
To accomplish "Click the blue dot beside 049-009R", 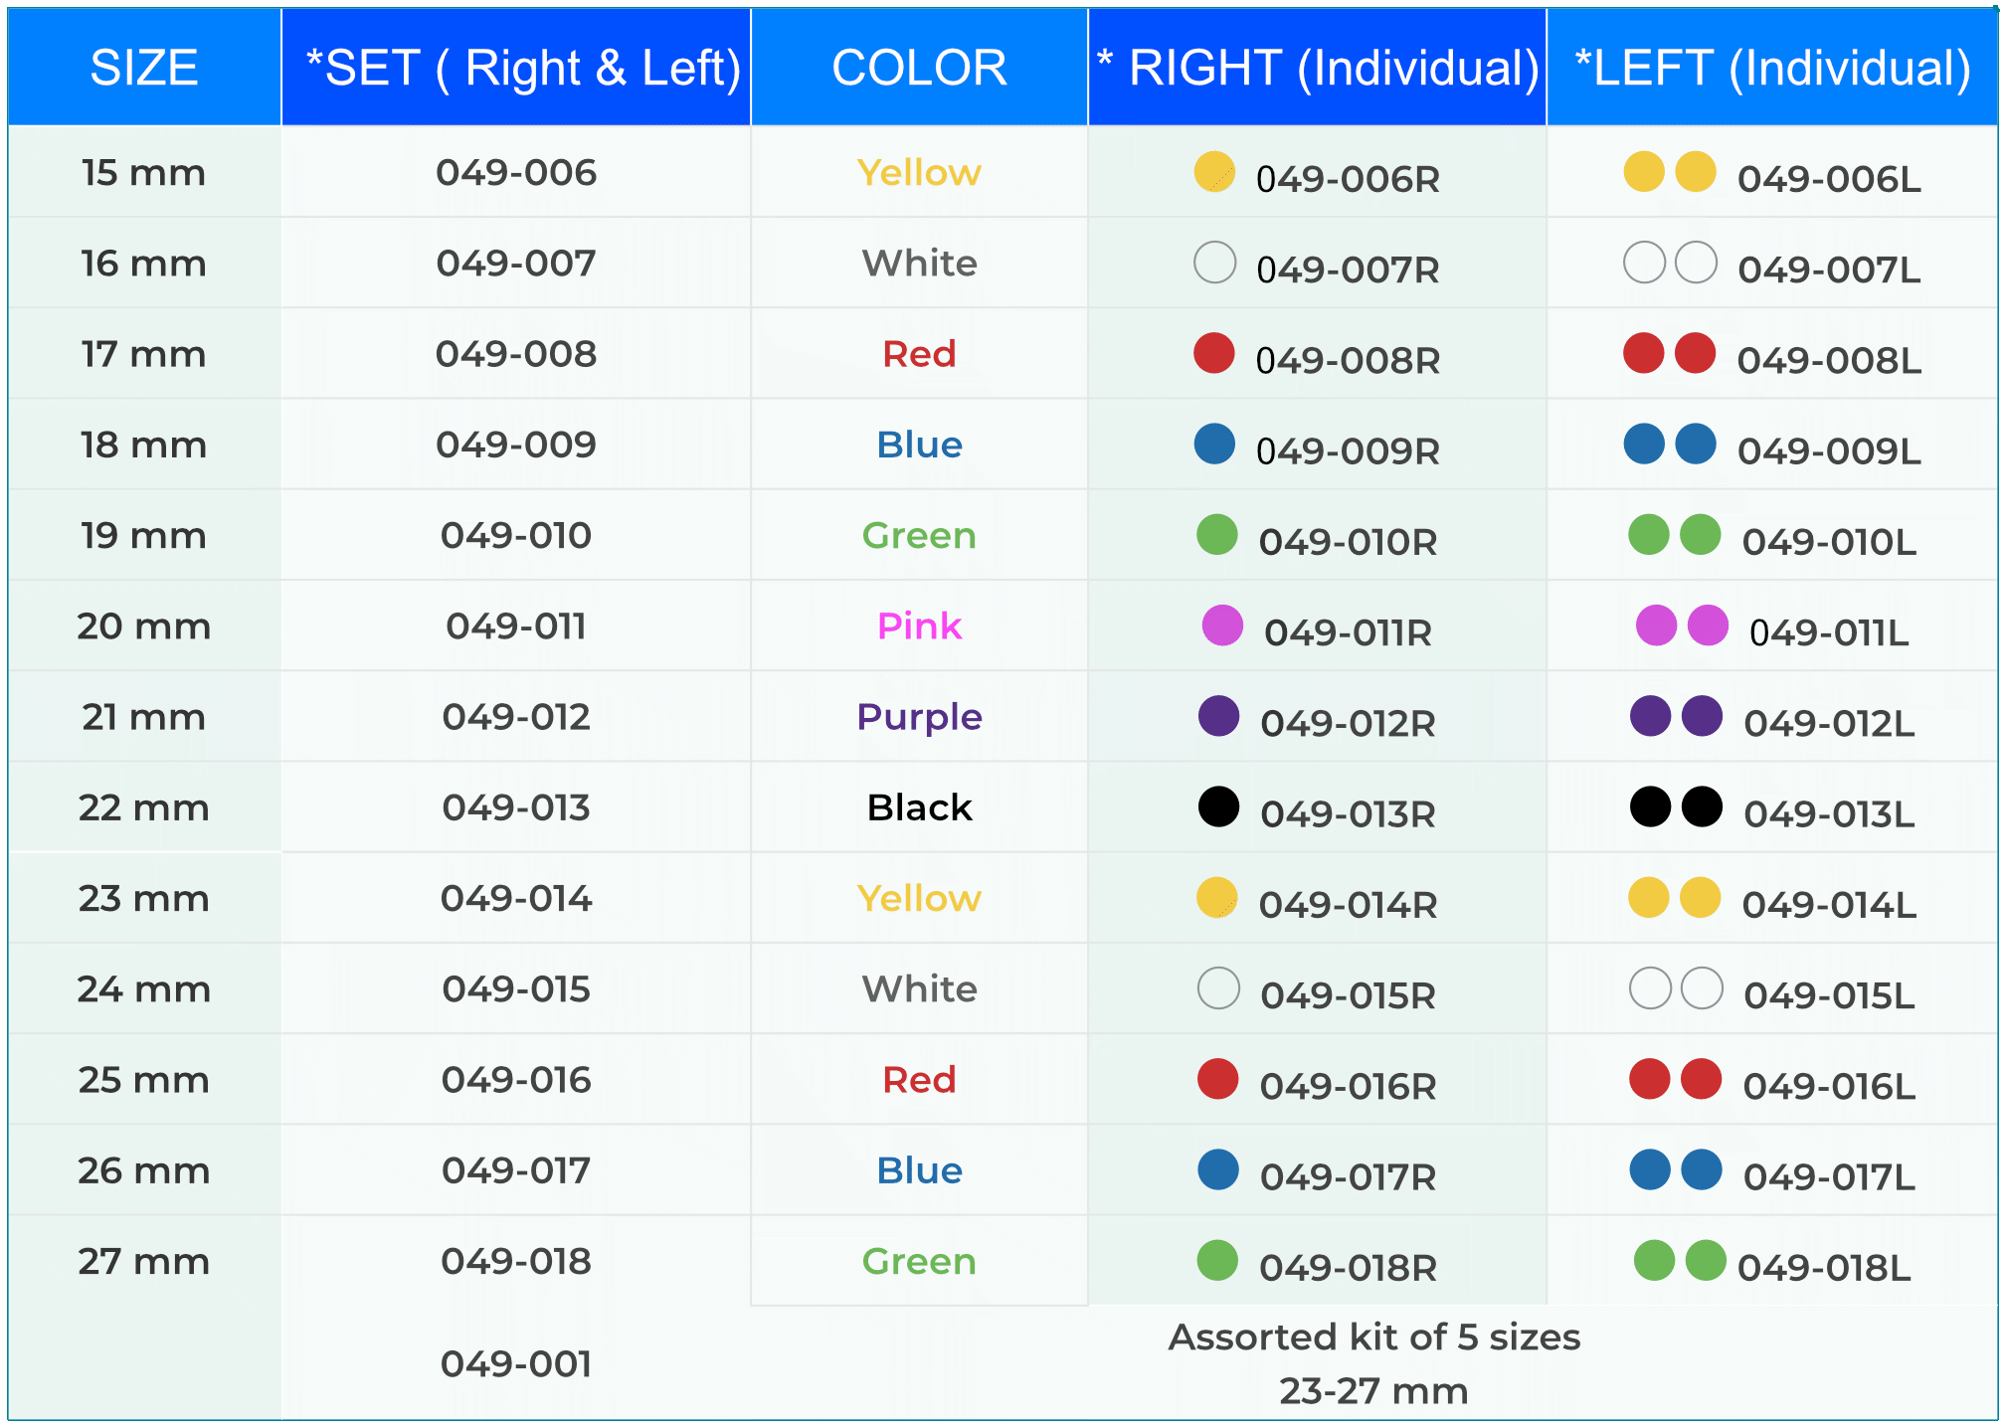I will [x=1214, y=444].
